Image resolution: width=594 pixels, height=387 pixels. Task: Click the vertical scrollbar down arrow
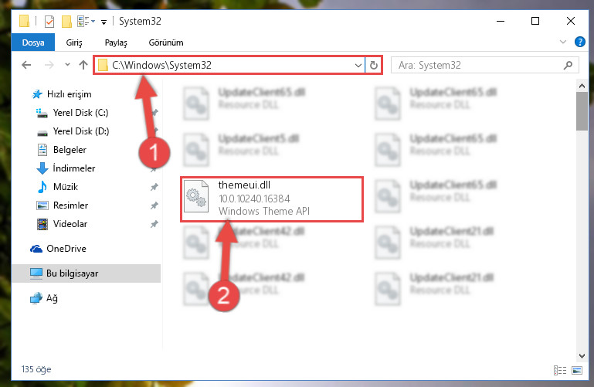(x=582, y=355)
